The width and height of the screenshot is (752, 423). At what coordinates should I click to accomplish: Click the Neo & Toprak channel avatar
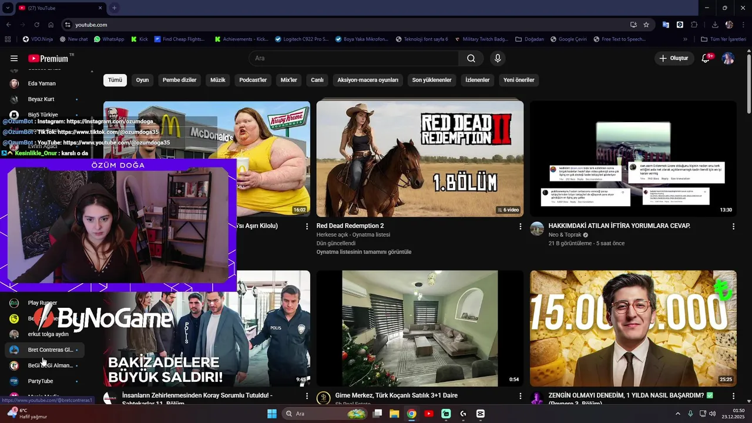(537, 229)
